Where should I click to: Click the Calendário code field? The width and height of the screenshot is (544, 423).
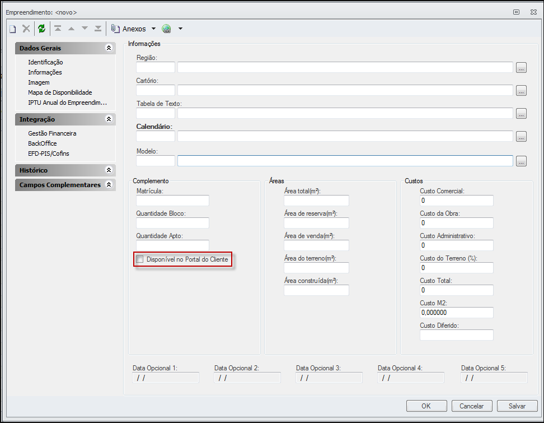coord(156,136)
